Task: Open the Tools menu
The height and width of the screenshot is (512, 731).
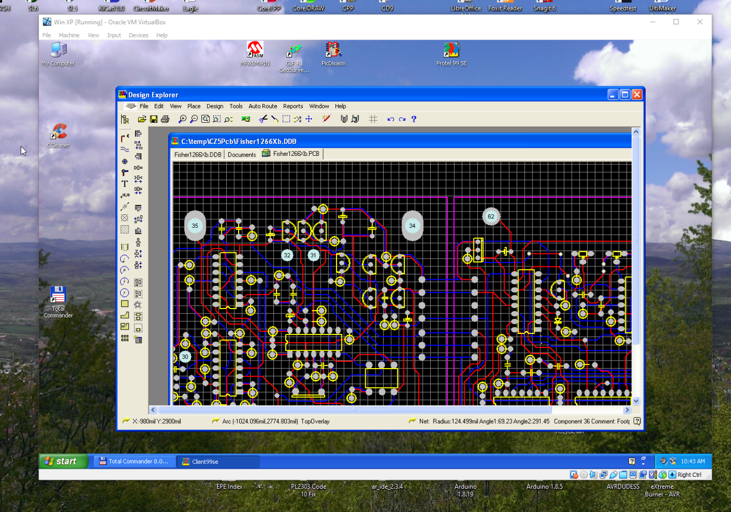Action: pos(236,106)
